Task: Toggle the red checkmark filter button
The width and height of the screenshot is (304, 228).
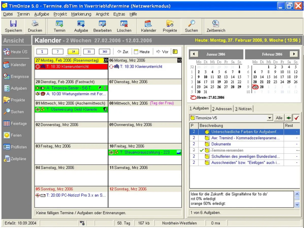Action: (x=296, y=118)
